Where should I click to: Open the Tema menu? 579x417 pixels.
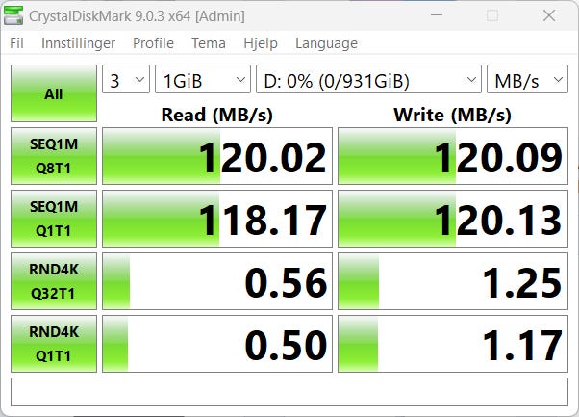pos(209,43)
